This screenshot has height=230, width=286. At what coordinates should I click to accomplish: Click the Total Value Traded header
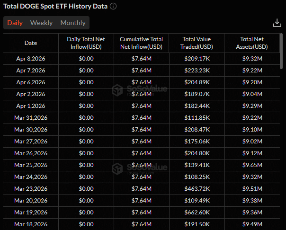click(197, 43)
